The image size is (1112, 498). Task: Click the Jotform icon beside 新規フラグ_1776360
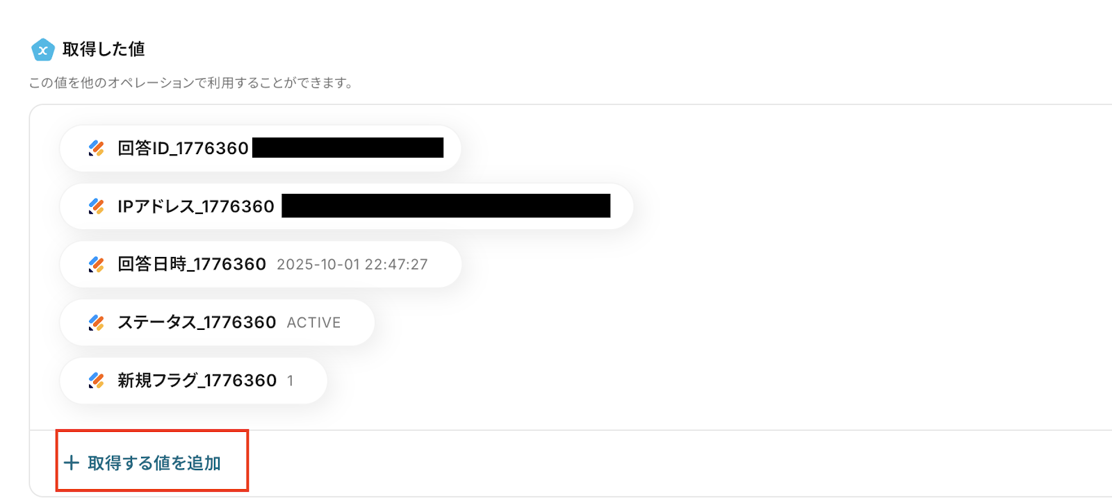pos(97,381)
